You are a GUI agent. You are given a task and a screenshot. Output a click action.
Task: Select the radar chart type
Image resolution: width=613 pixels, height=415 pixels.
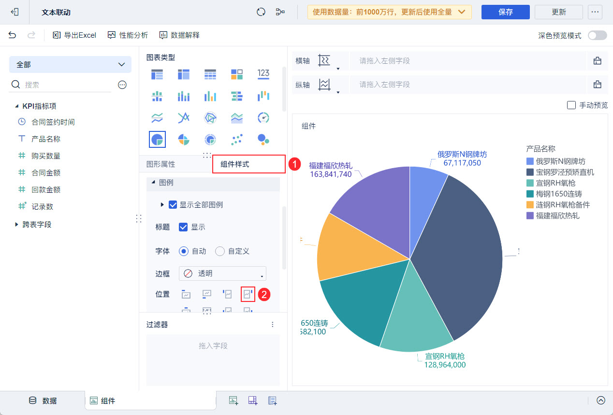(210, 117)
